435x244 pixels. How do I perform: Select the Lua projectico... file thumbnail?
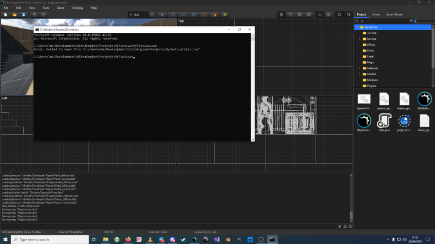click(x=404, y=123)
